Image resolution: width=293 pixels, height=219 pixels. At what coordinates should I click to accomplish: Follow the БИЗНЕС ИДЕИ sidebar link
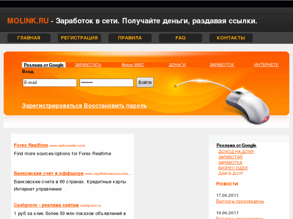[233, 168]
